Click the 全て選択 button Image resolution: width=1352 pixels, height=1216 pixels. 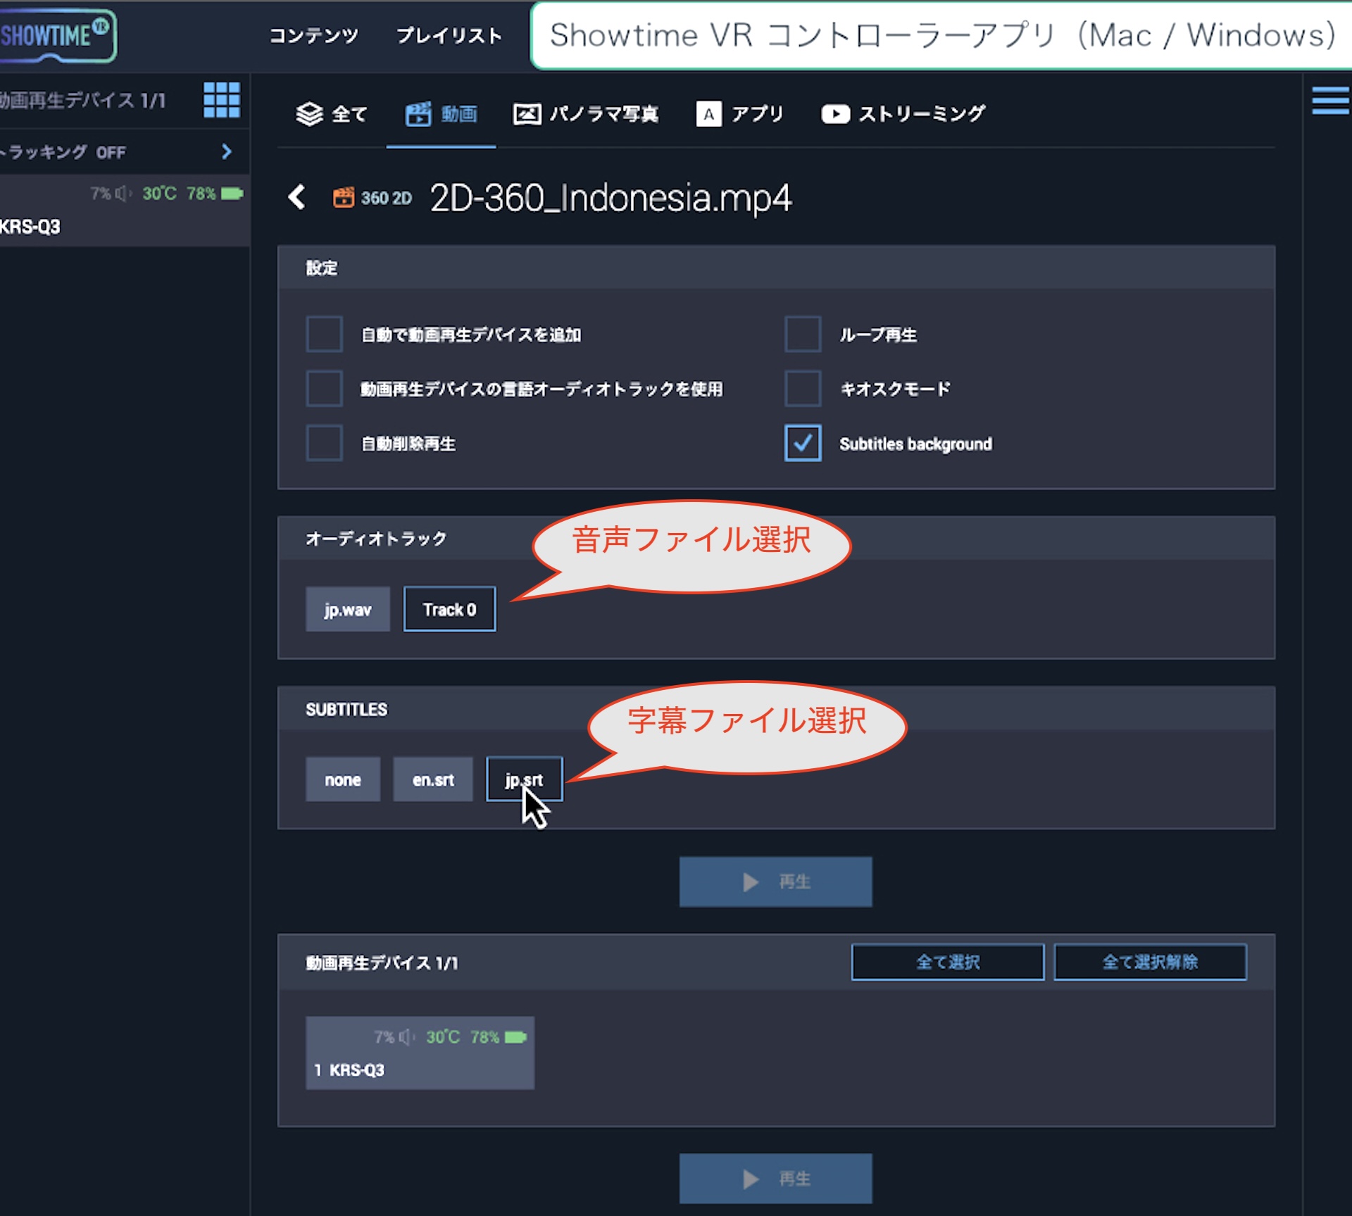948,962
